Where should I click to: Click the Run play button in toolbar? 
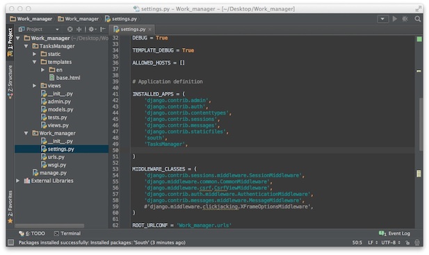[394, 19]
